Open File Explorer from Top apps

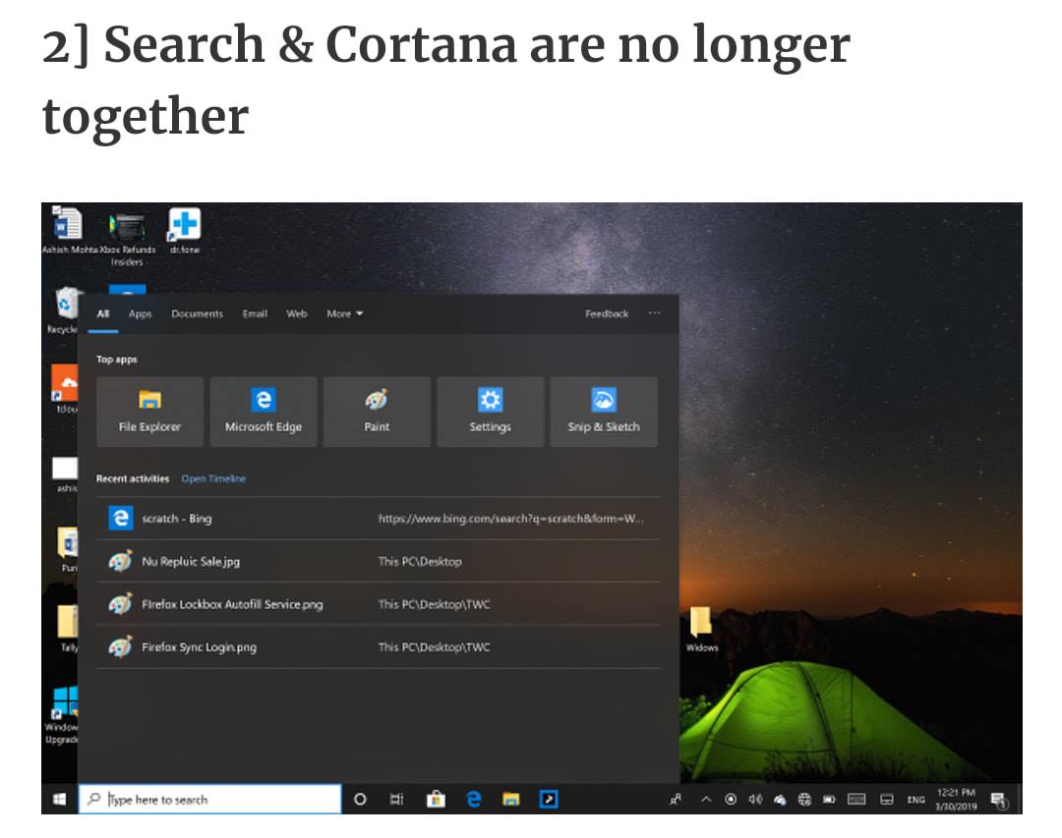pos(149,412)
